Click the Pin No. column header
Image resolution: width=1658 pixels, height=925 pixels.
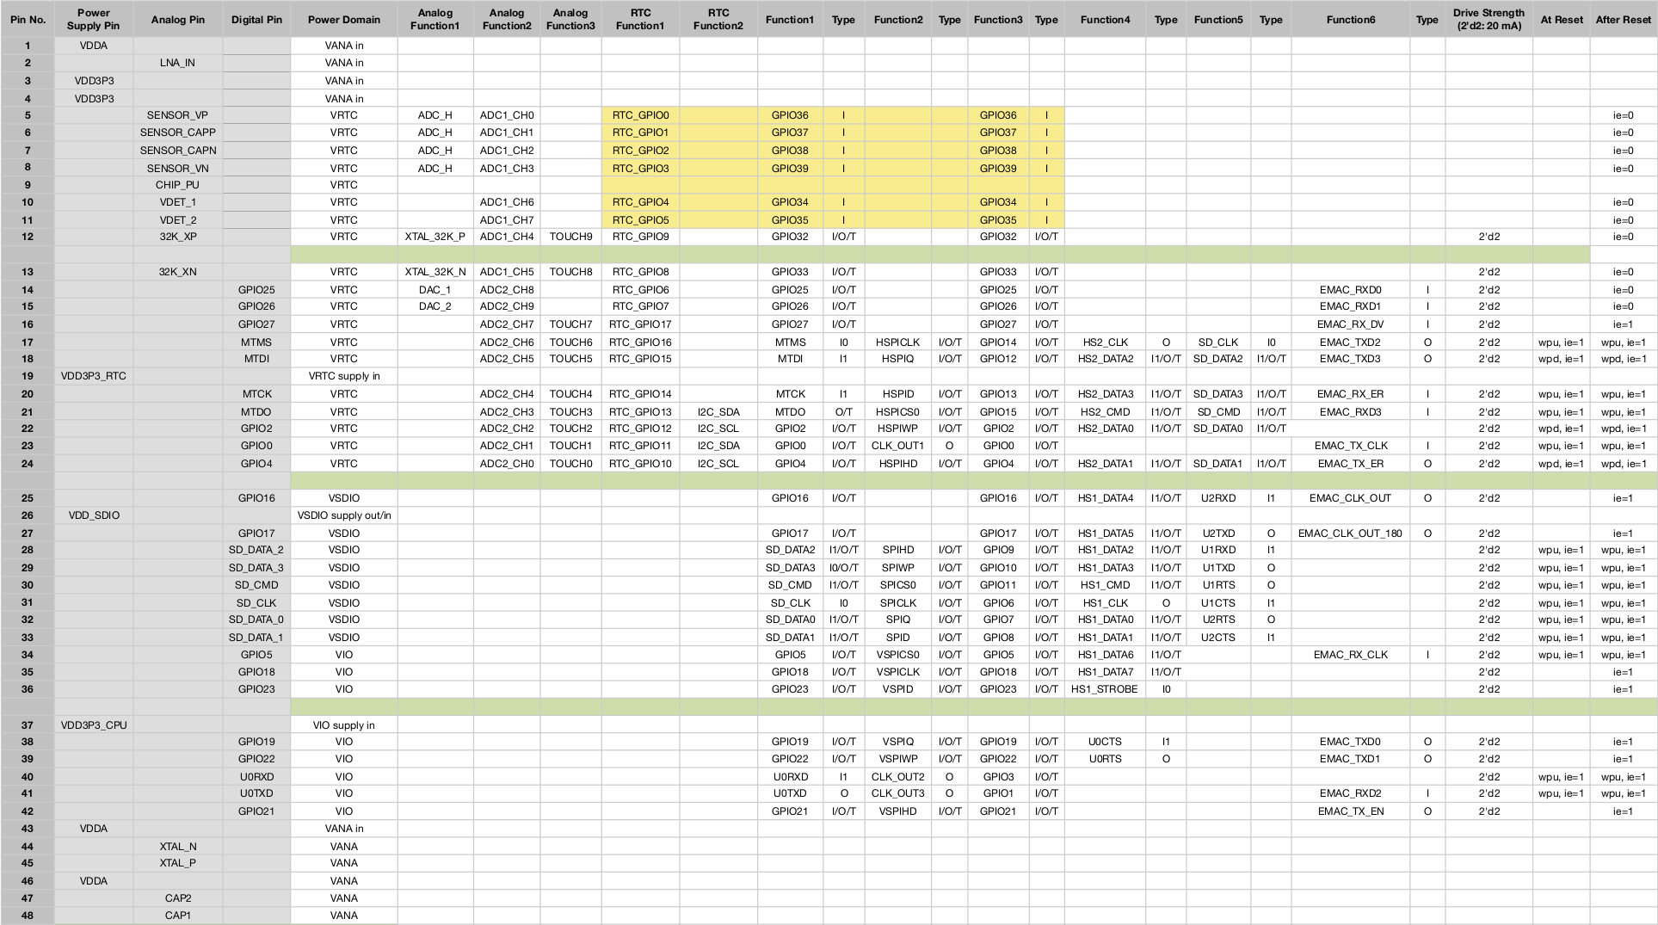click(x=28, y=19)
